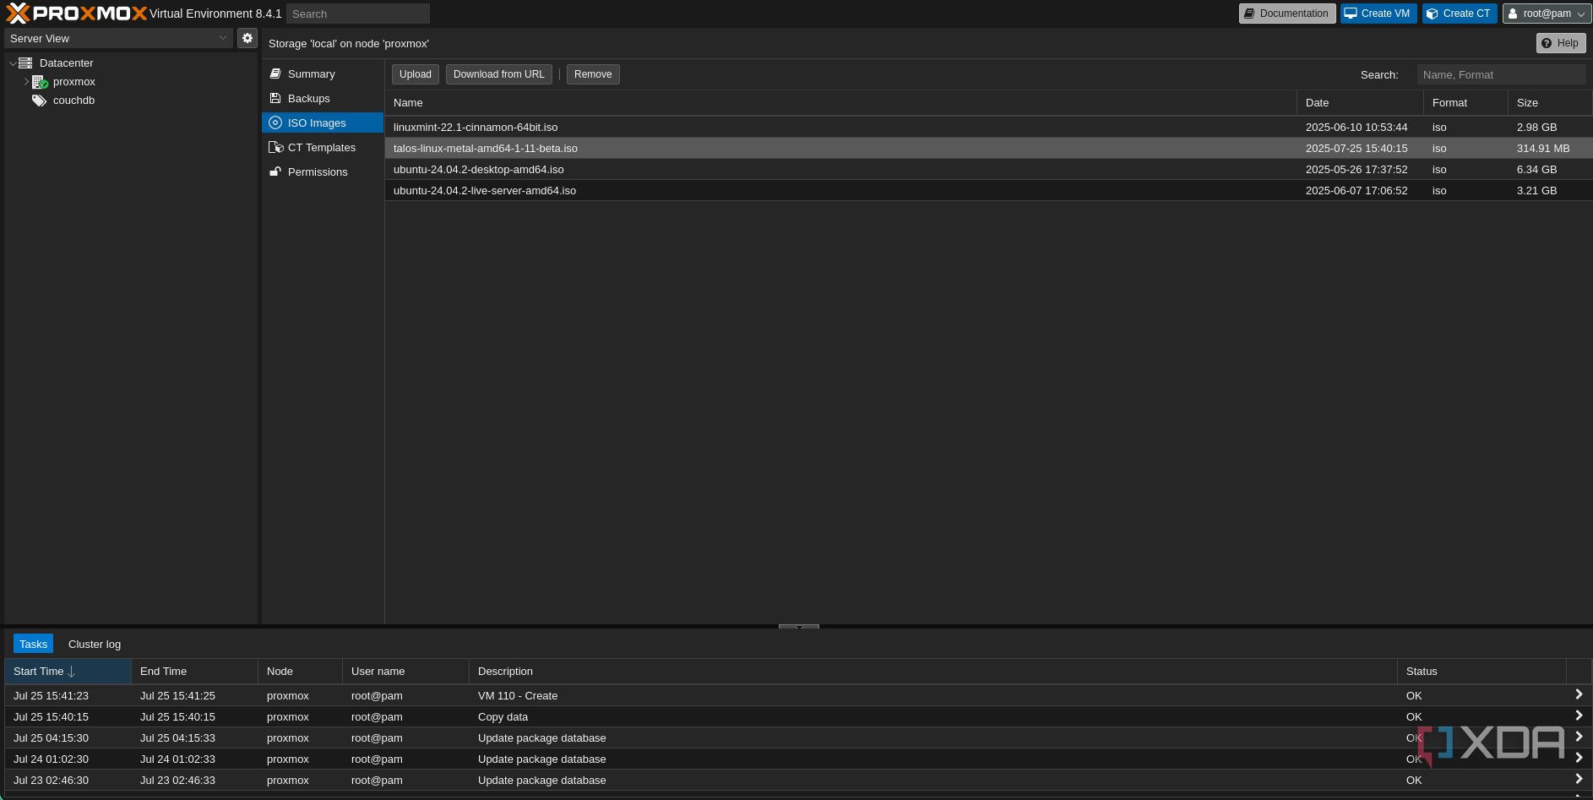
Task: Open the root@pam user menu
Action: [x=1547, y=14]
